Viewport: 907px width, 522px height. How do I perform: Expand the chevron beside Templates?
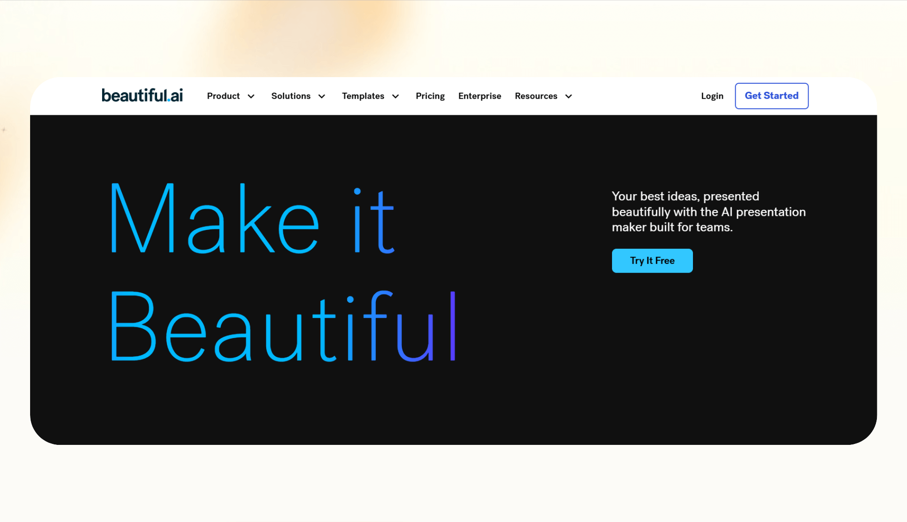tap(396, 96)
